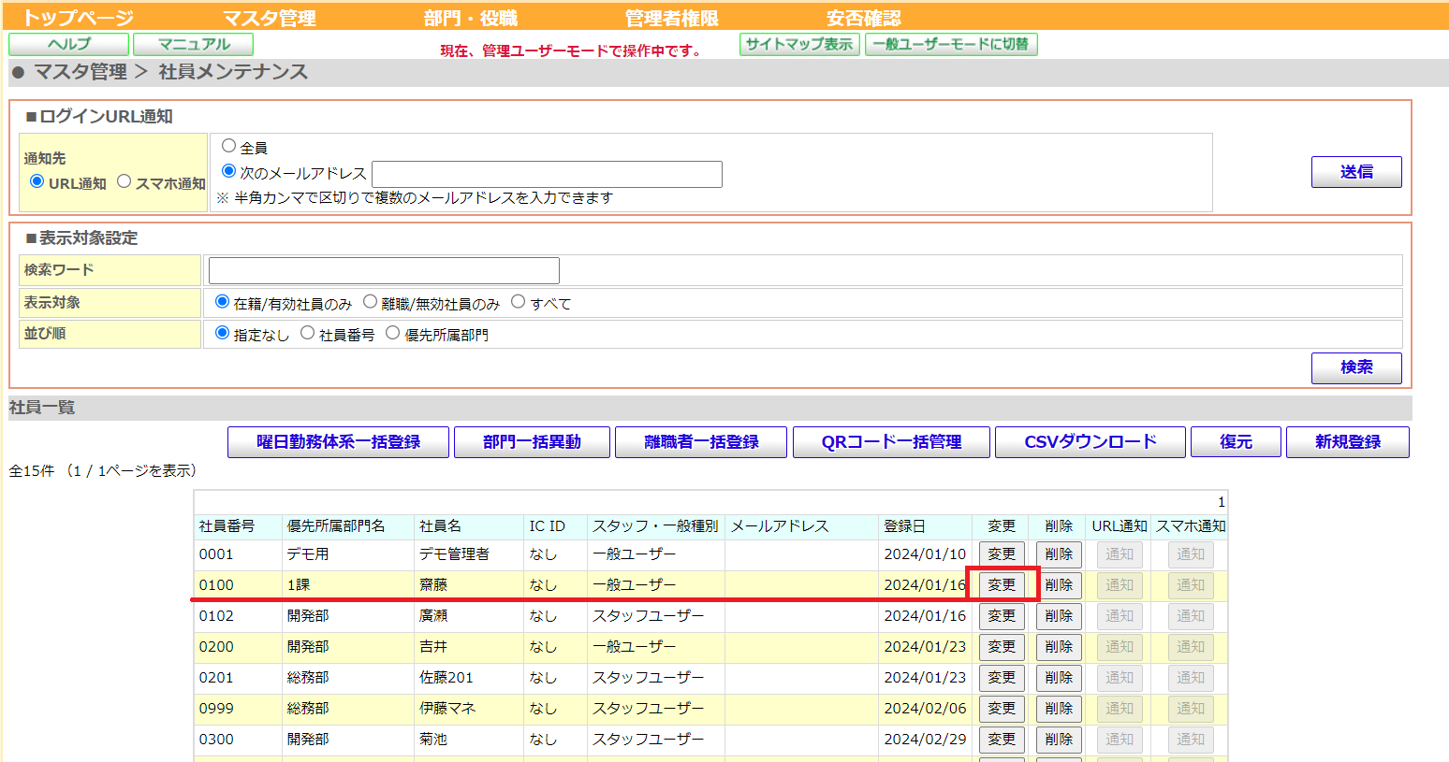
Task: Click the 復元 button
Action: click(1236, 442)
